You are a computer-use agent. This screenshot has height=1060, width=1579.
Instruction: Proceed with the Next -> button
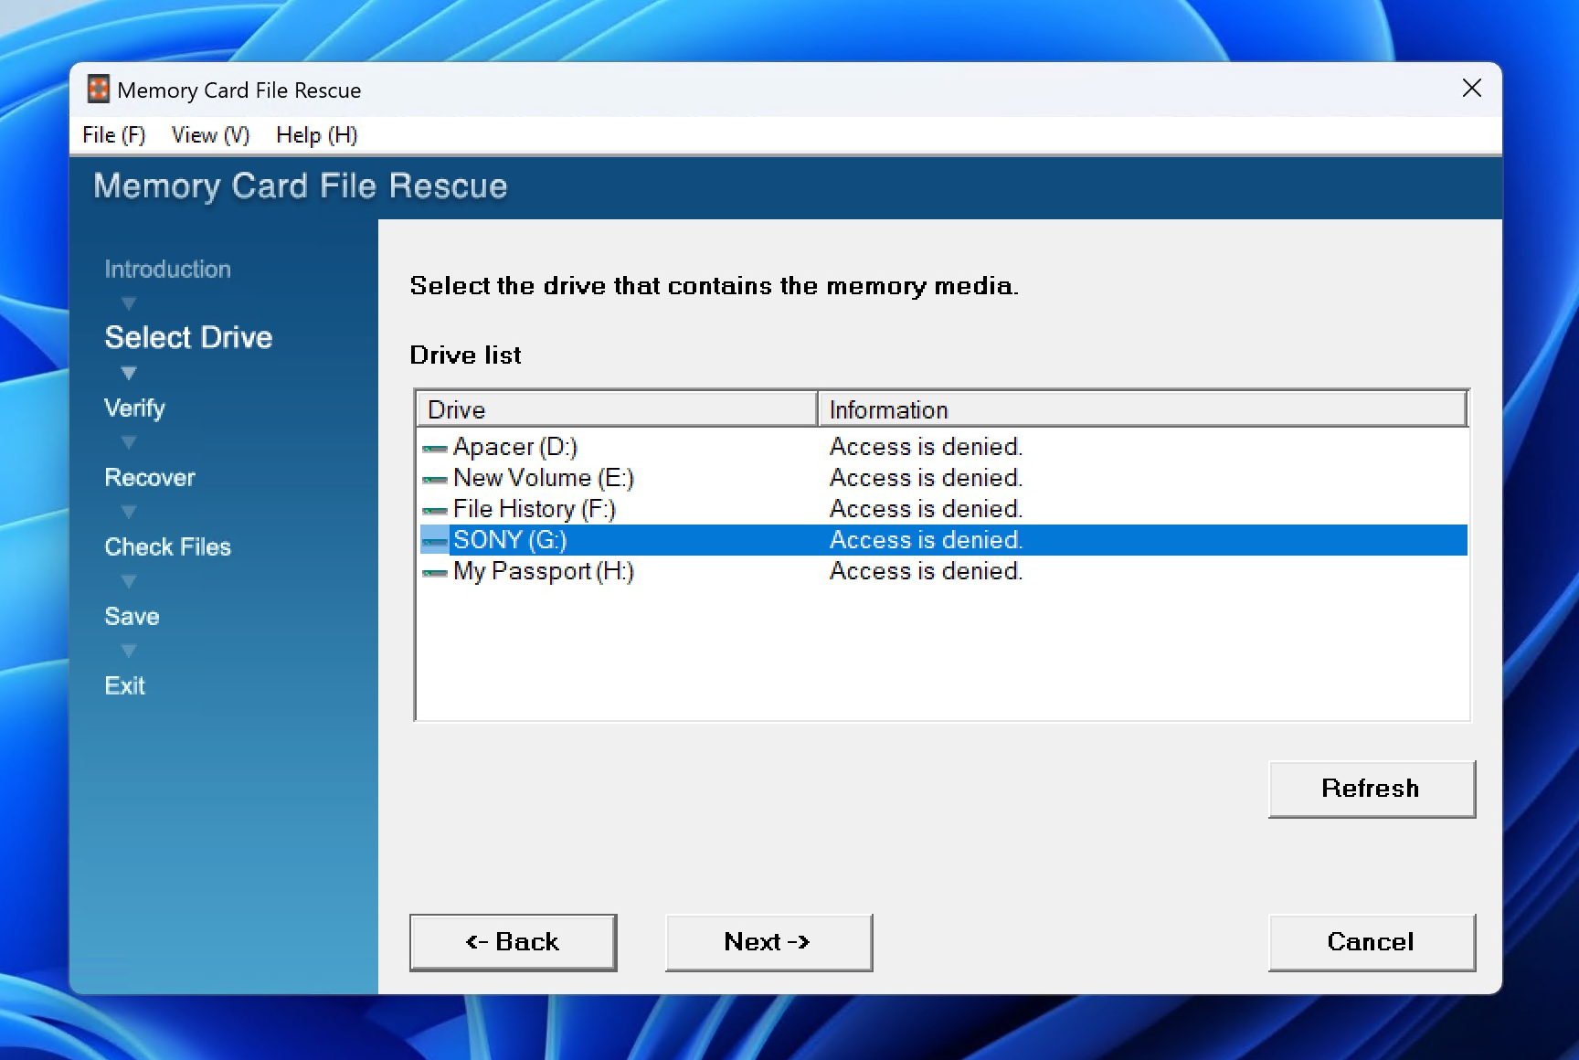(768, 942)
